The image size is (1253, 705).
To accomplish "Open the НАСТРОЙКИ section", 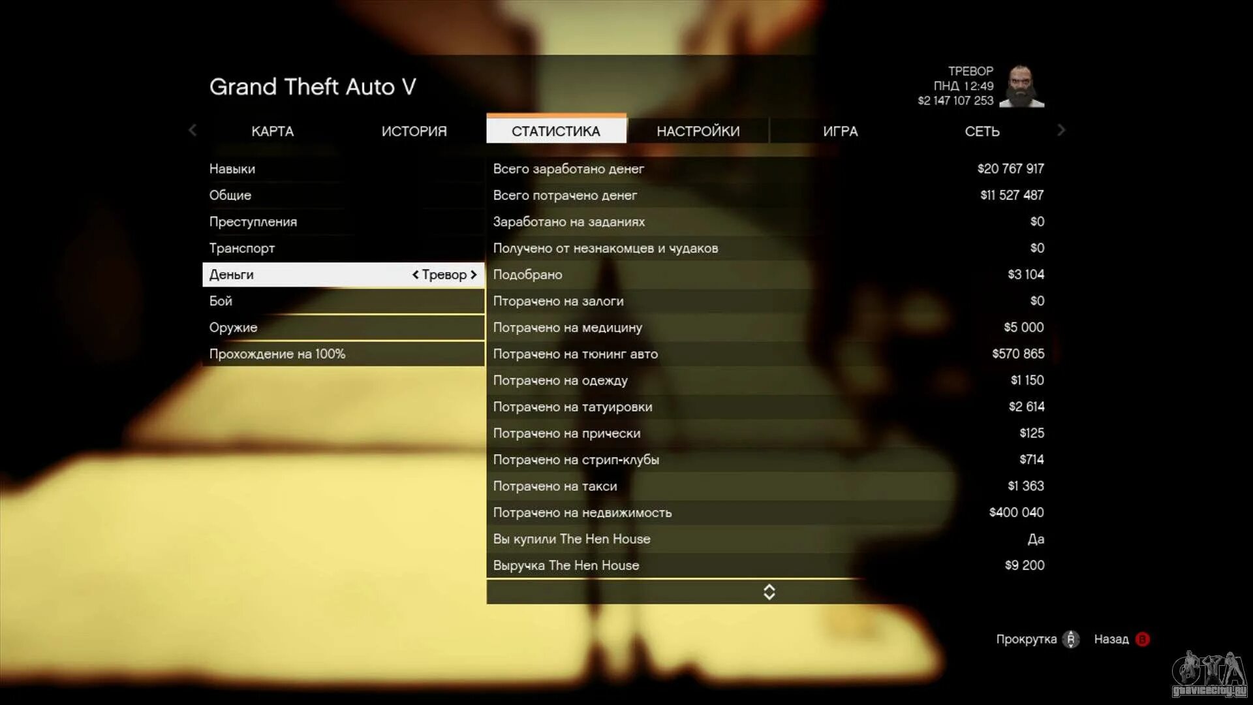I will 699,131.
